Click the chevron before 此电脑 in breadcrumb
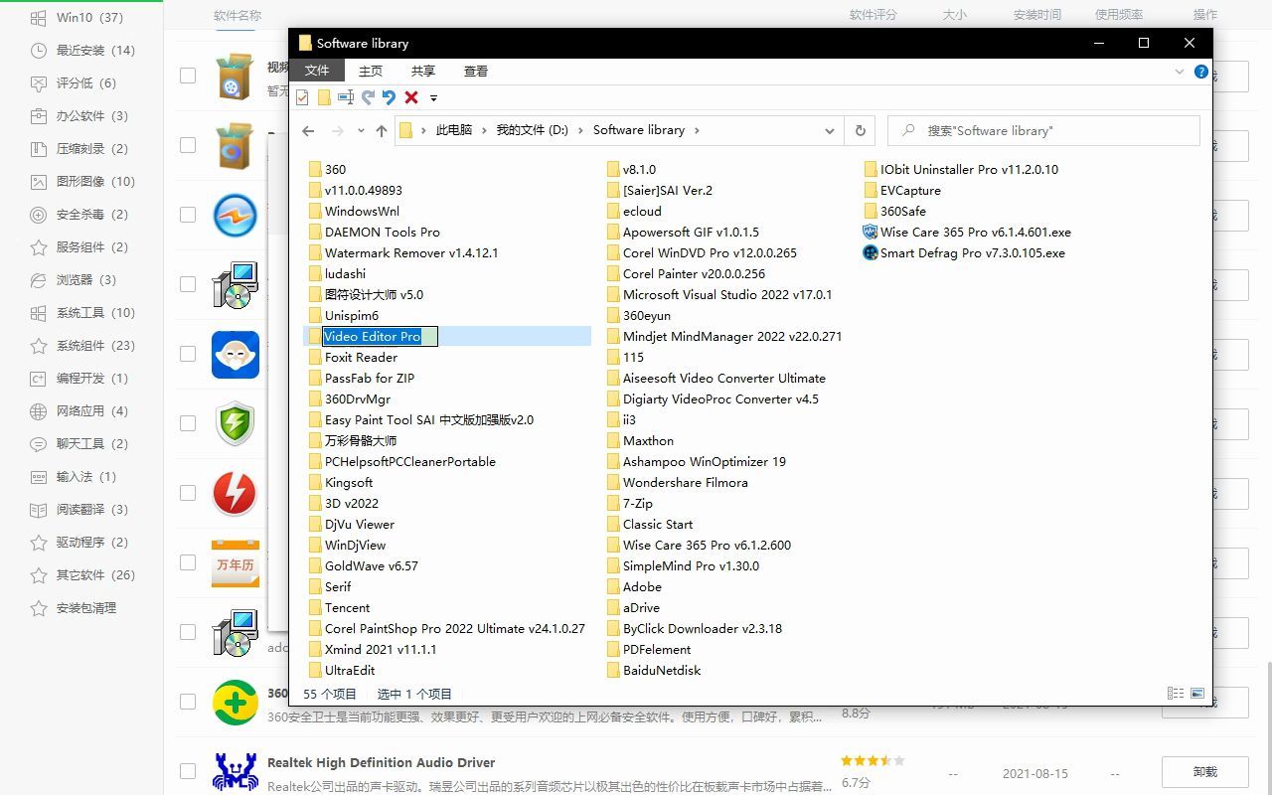1272x795 pixels. click(423, 130)
